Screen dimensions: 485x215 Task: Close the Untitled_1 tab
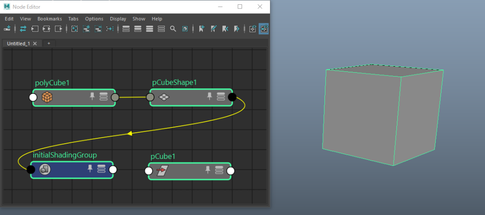tap(35, 43)
